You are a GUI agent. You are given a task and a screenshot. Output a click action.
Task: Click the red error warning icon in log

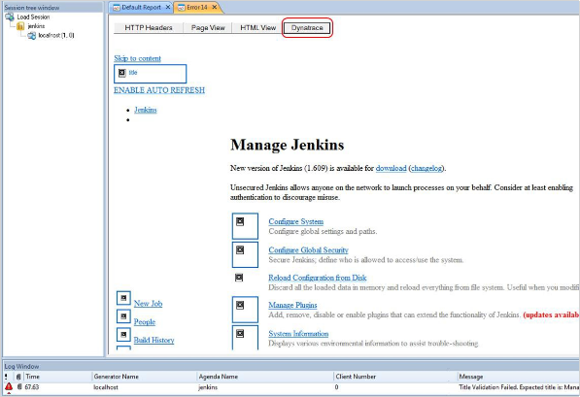[9, 387]
